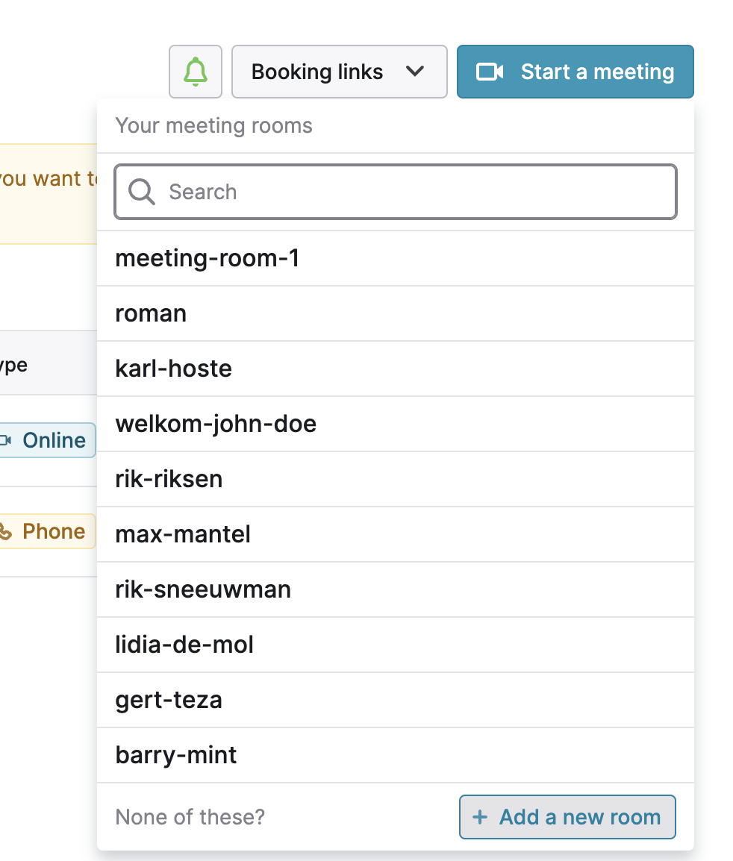The image size is (733, 861).
Task: Click the video camera icon in Start a meeting
Action: click(x=489, y=72)
